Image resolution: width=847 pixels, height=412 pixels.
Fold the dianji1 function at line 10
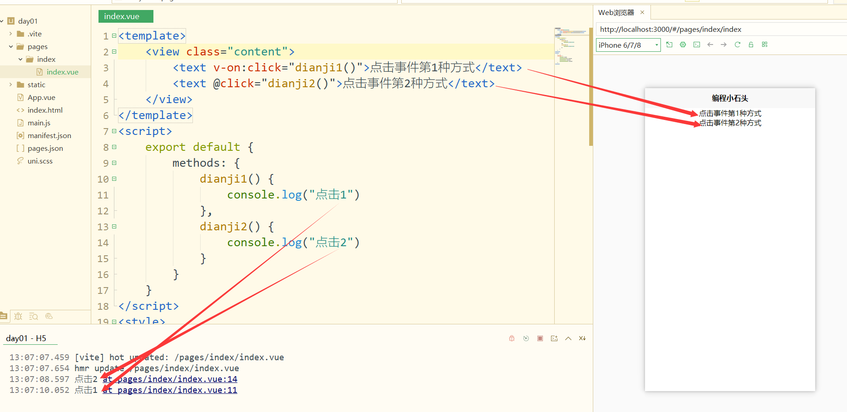click(114, 179)
